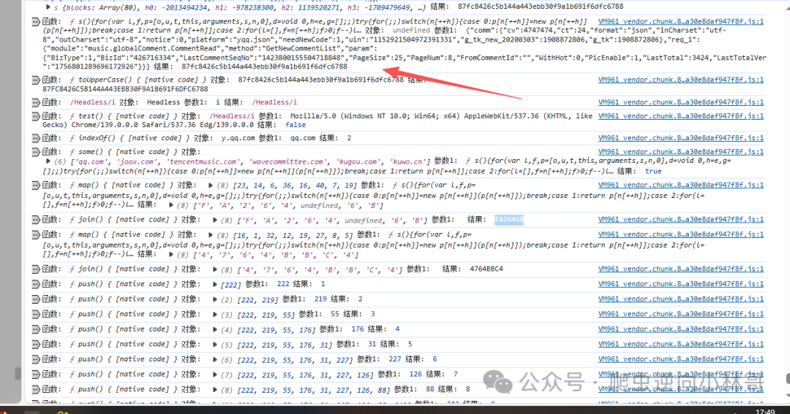Viewport: 790px width, 414px height.
Task: Click the log icon beside the some() entry
Action: coord(36,152)
